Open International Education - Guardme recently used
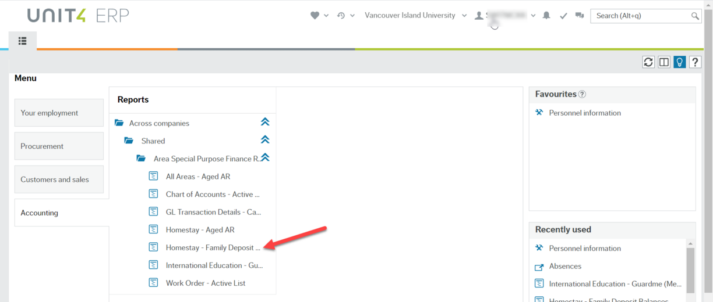 pos(615,283)
